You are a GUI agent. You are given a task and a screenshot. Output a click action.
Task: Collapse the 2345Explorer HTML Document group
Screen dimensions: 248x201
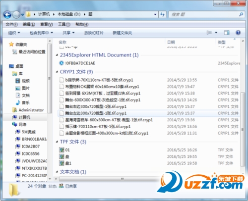(x=57, y=55)
